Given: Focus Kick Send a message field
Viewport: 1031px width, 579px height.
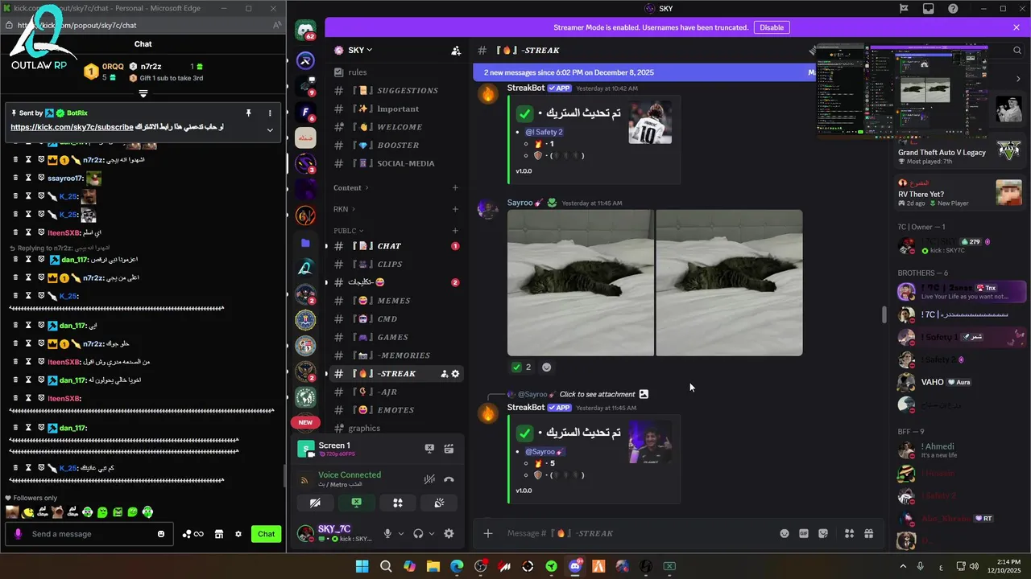Looking at the screenshot, I should [89, 534].
